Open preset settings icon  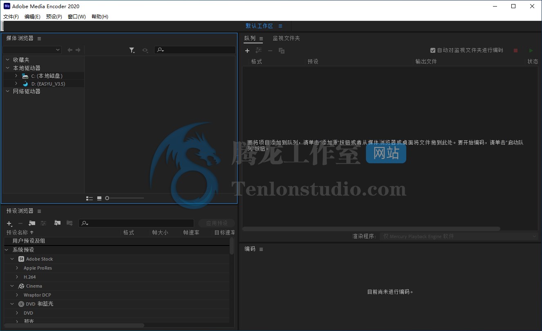click(x=43, y=223)
